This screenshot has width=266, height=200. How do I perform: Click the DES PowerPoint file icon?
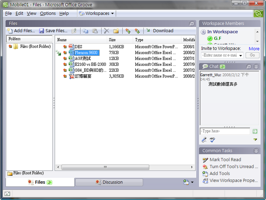(71, 47)
